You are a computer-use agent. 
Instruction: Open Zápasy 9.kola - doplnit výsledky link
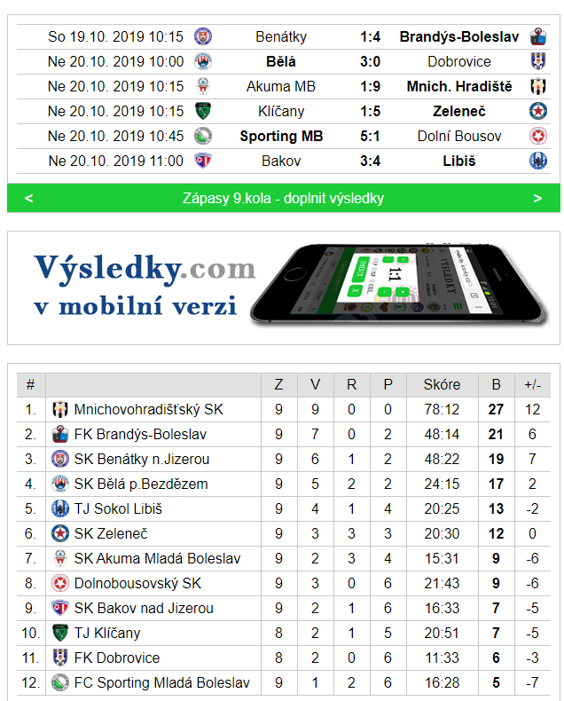[283, 198]
